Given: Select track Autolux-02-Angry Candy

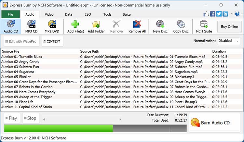Looking at the screenshot, I should pos(20,62).
